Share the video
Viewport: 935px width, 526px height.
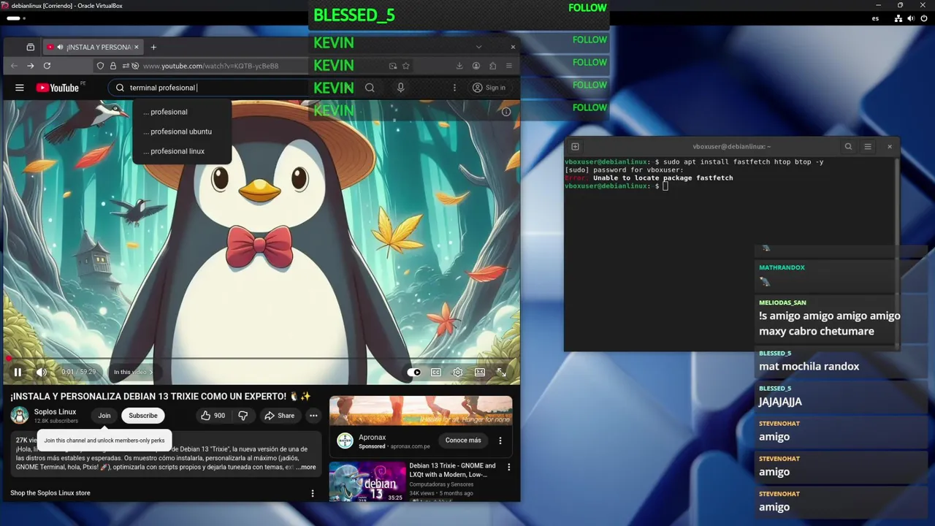[x=280, y=416]
